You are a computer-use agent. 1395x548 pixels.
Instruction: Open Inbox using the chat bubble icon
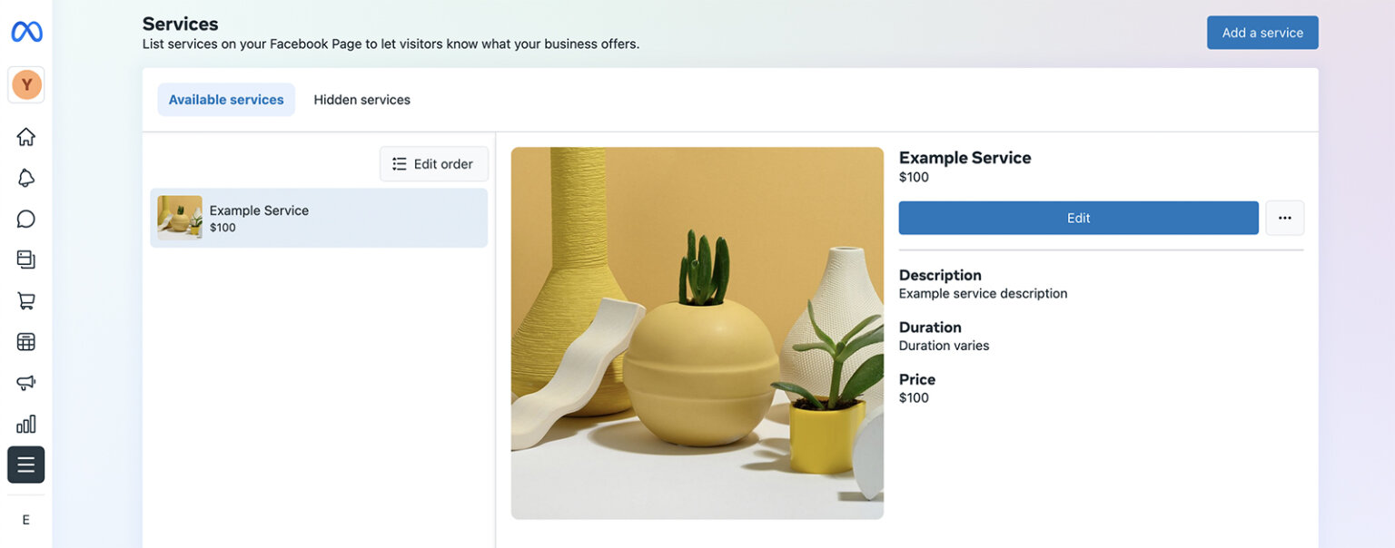pos(25,218)
